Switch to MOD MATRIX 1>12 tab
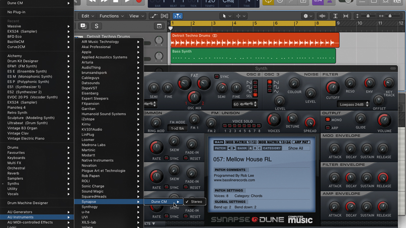The width and height of the screenshot is (406, 228). [241, 142]
